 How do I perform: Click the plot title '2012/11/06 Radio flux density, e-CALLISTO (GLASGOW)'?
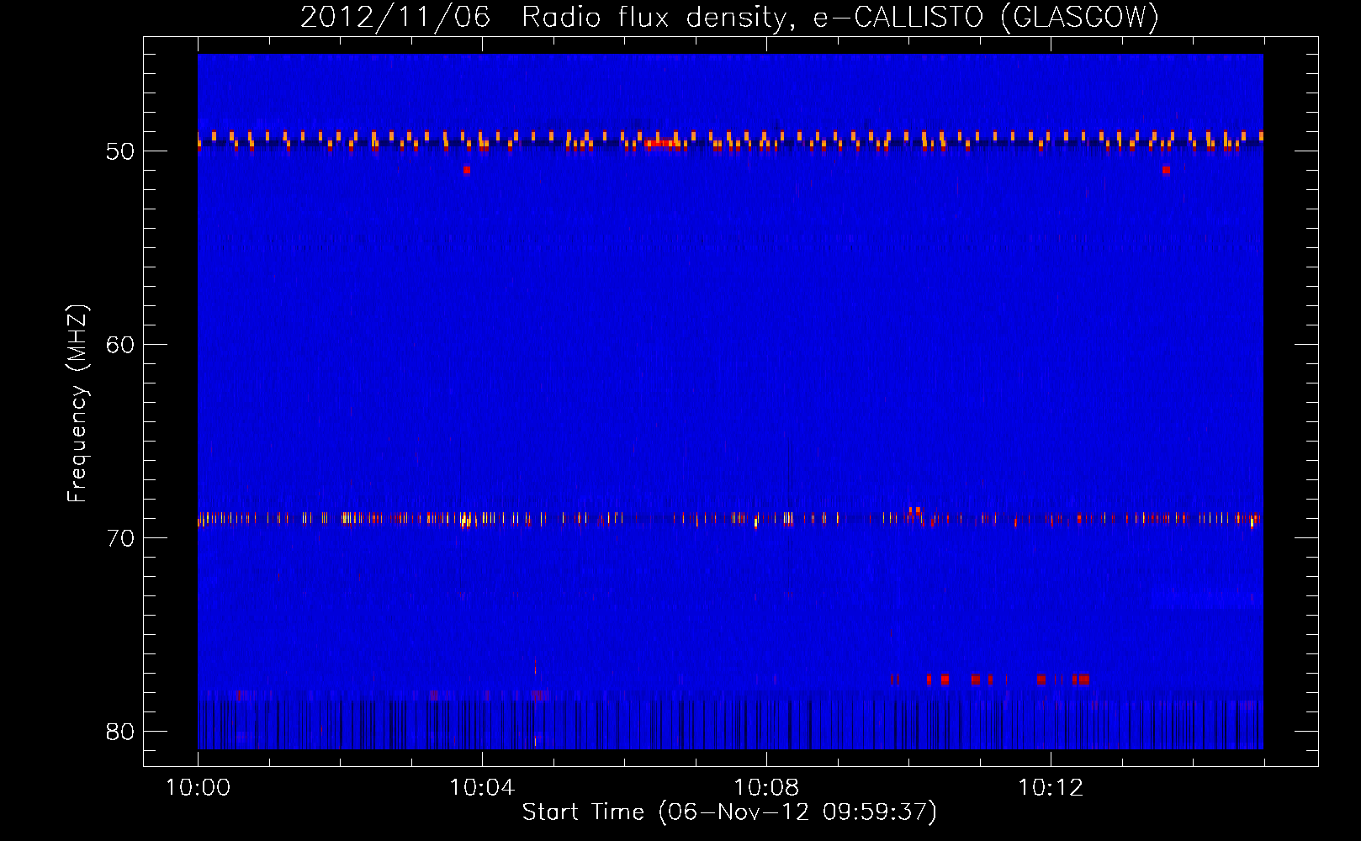click(729, 17)
